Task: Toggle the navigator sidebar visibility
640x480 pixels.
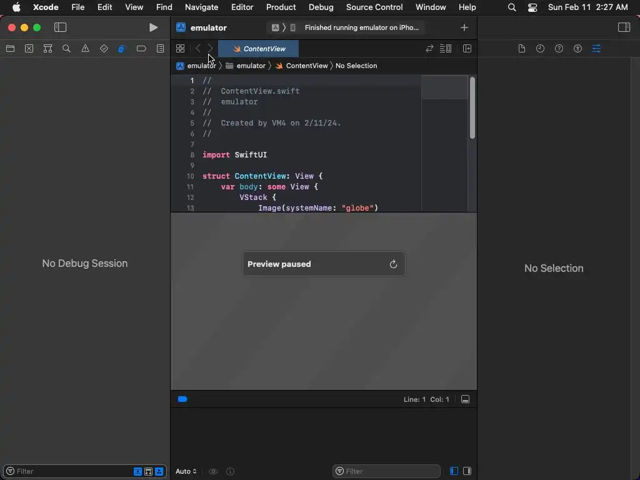Action: tap(61, 27)
